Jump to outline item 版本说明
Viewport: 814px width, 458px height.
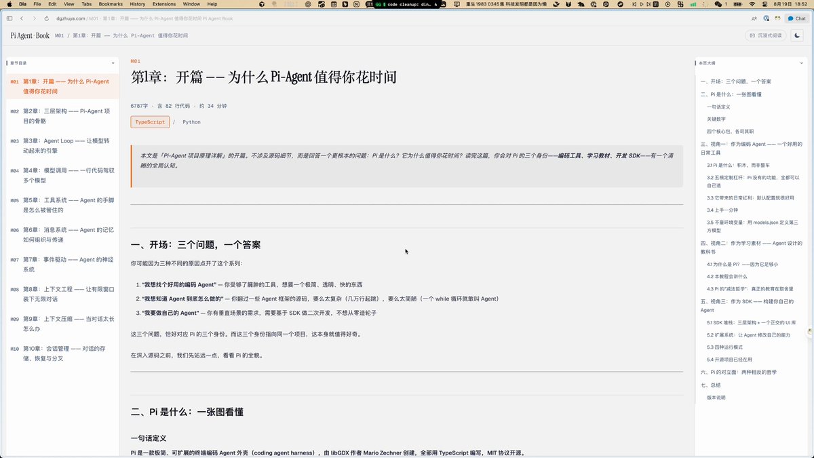716,398
